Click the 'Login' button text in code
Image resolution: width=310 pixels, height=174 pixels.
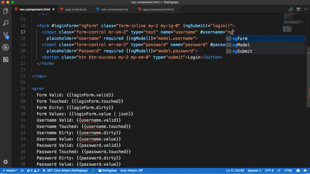194,57
